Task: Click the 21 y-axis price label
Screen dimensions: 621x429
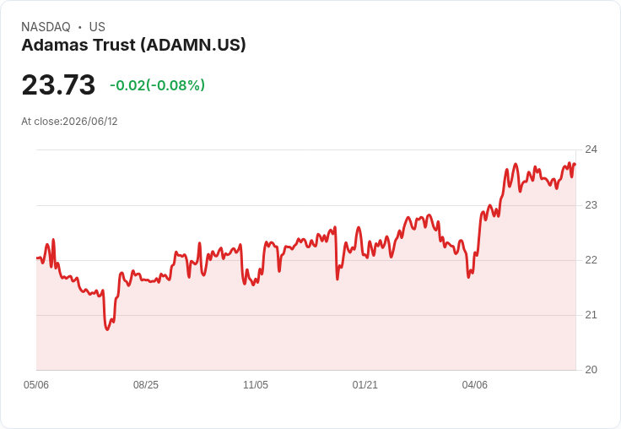Action: tap(591, 315)
